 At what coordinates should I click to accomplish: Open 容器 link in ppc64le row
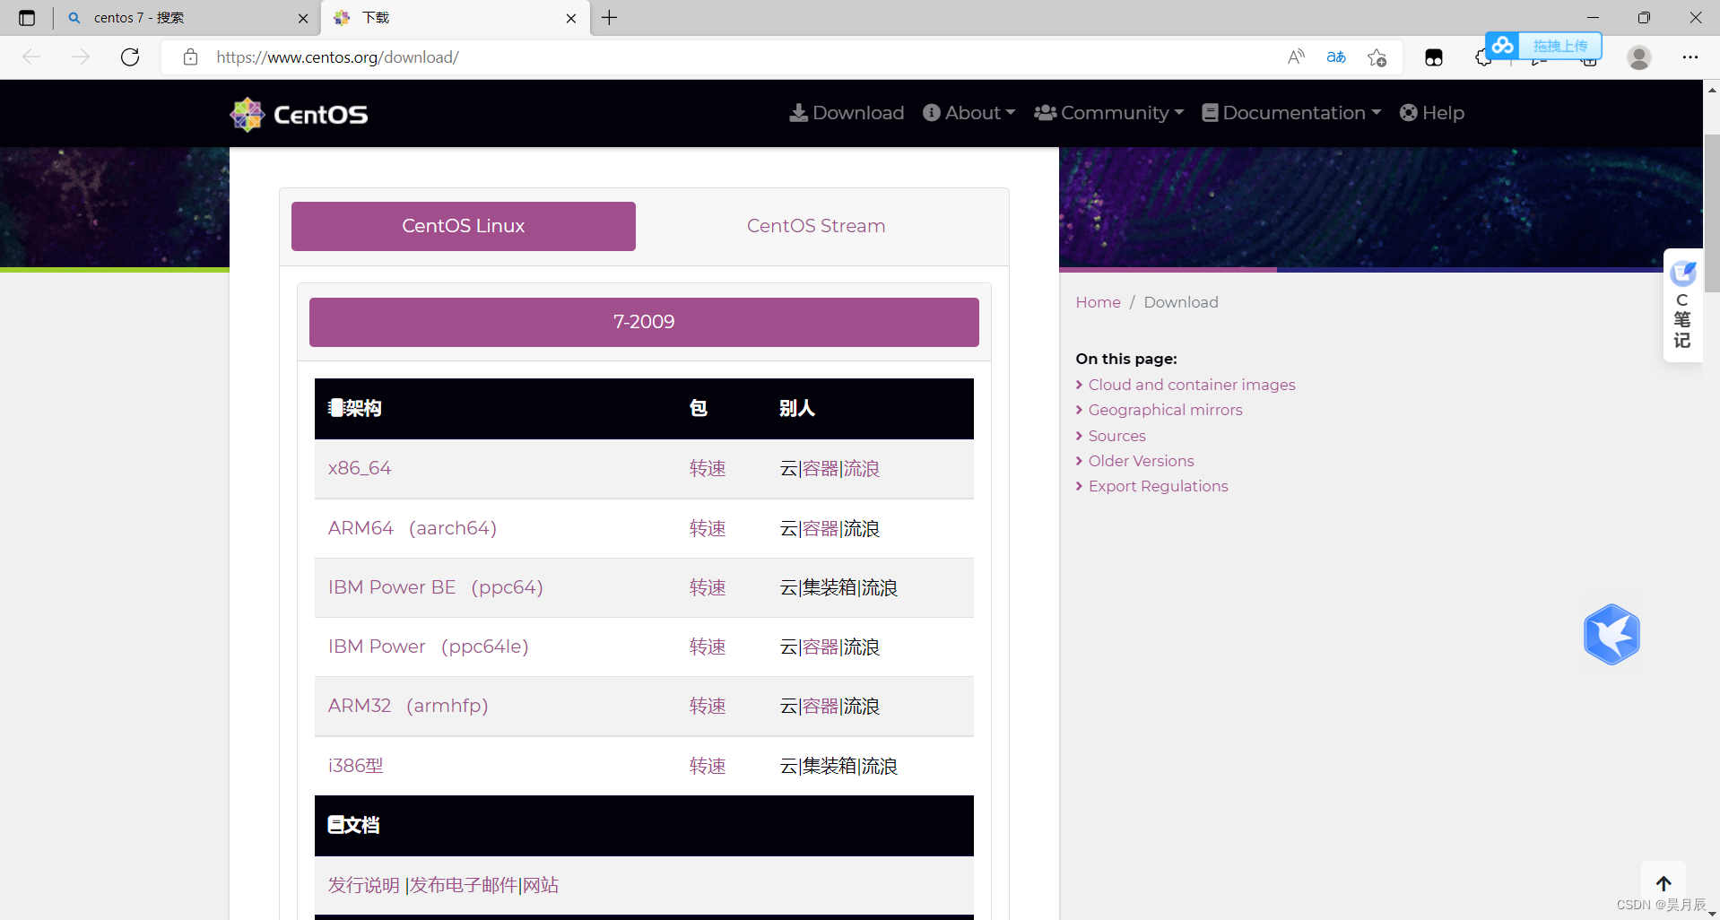coord(821,647)
